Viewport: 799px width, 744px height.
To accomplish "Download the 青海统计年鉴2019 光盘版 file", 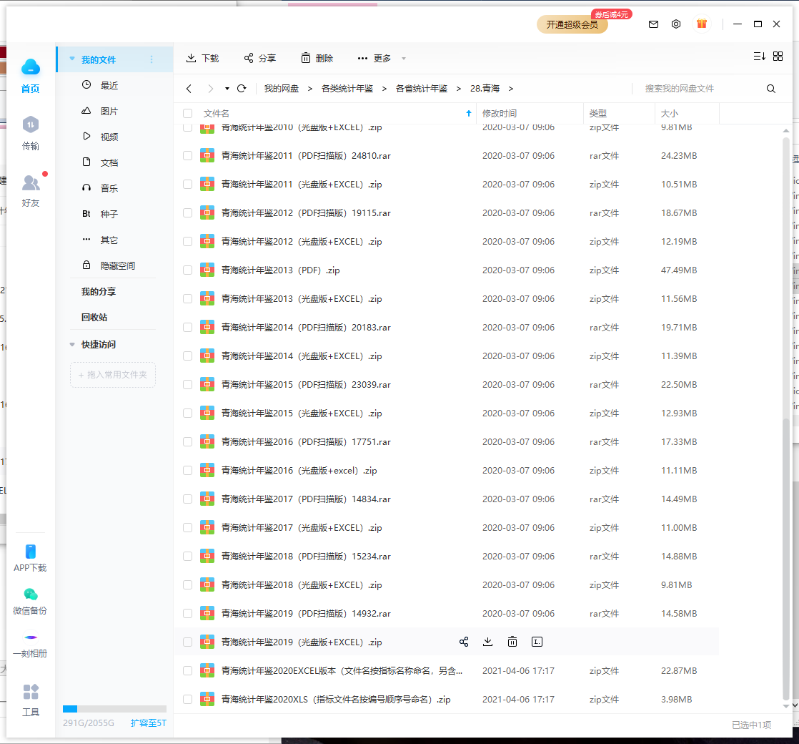I will click(487, 642).
